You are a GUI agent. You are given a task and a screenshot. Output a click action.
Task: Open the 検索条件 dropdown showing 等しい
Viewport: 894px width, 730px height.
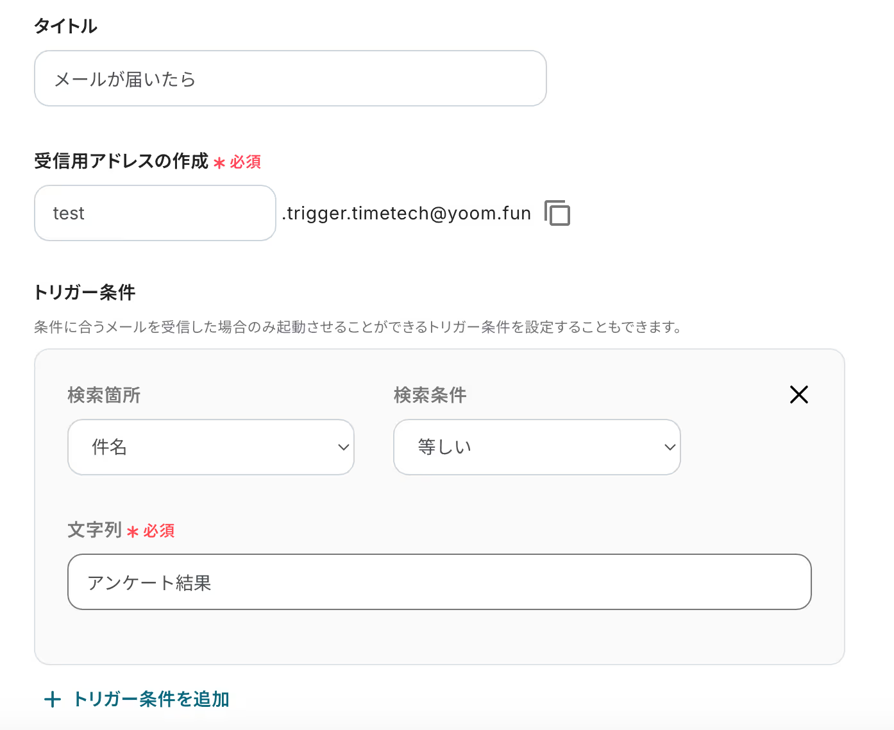(536, 447)
